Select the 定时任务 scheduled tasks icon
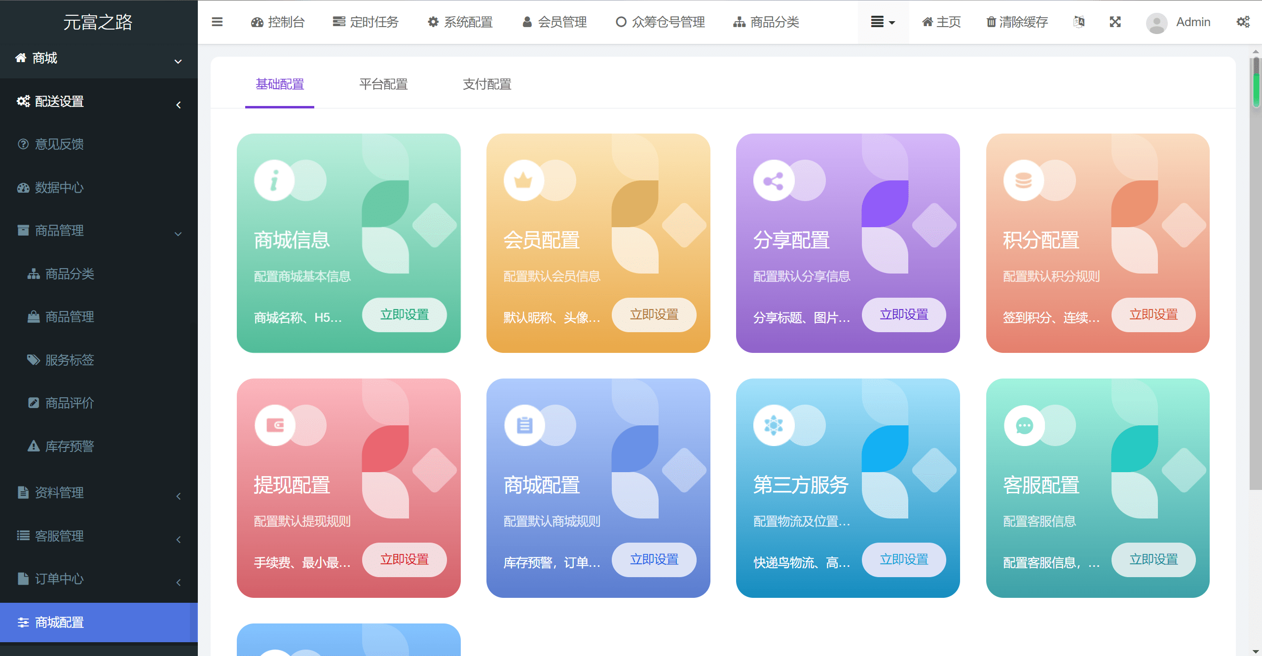Screen dimensions: 1262x656 338,22
